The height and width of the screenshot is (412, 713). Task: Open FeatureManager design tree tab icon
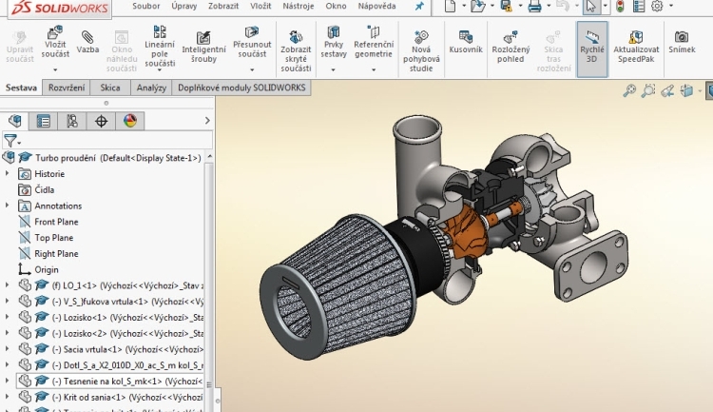pyautogui.click(x=15, y=121)
